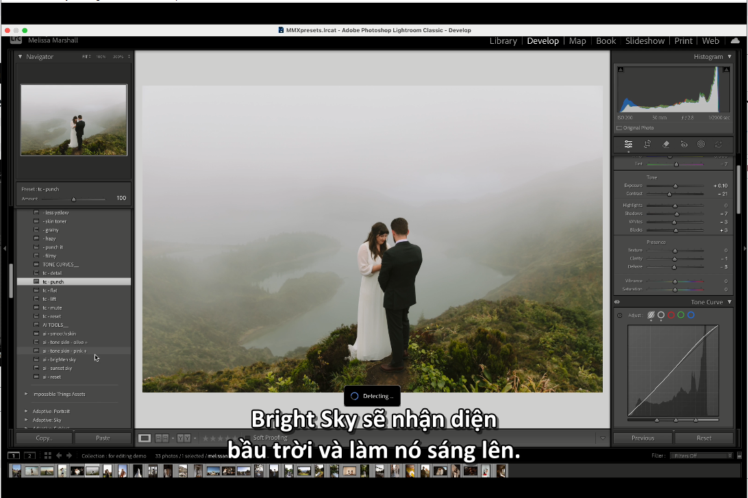
Task: Select the red channel curve circle
Action: [671, 315]
